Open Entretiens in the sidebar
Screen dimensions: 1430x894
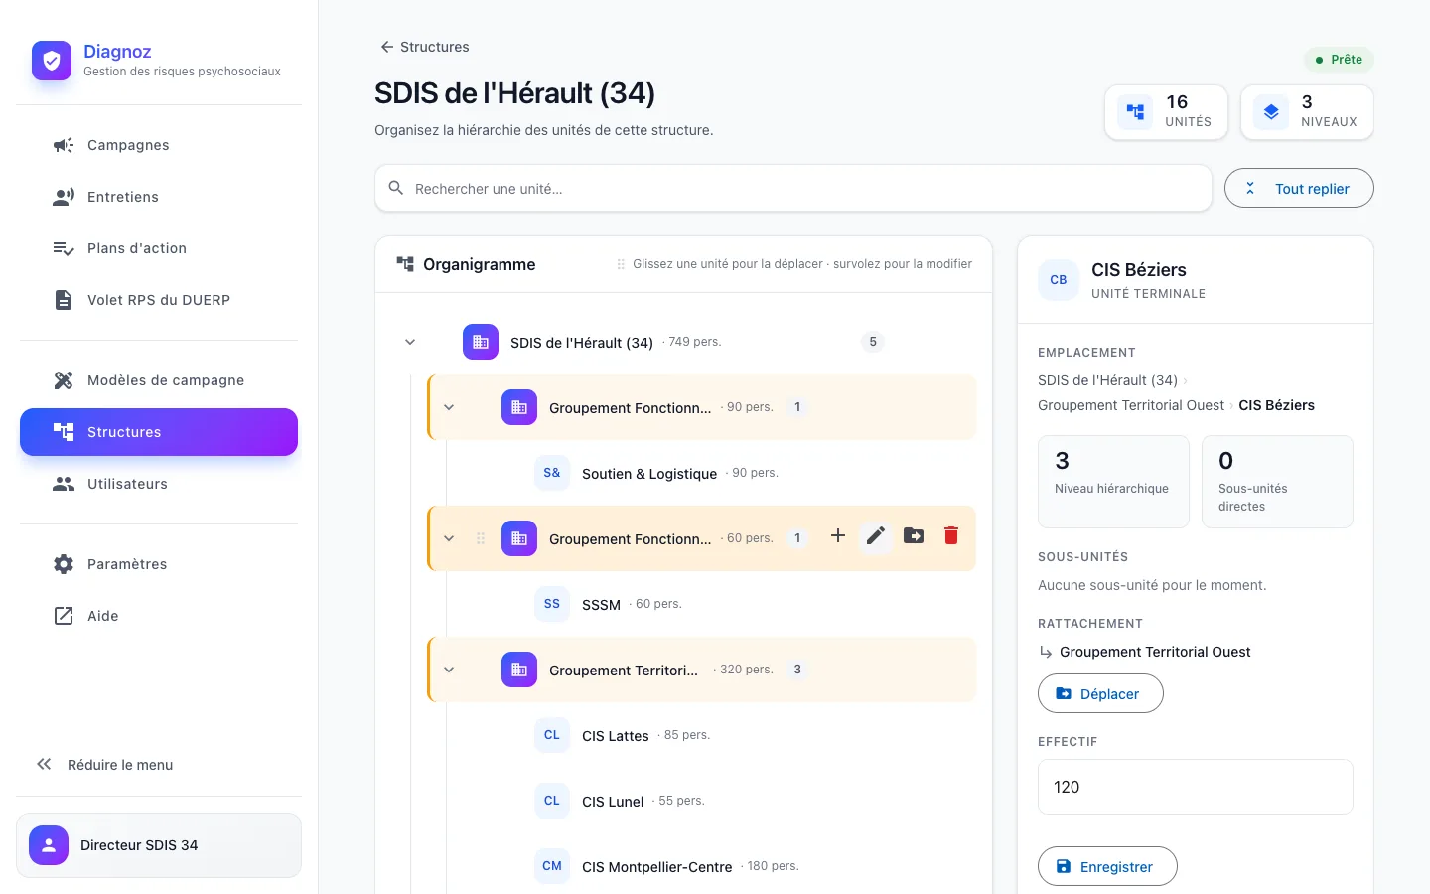point(159,197)
